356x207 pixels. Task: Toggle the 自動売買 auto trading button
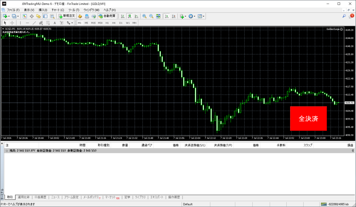tap(107, 16)
